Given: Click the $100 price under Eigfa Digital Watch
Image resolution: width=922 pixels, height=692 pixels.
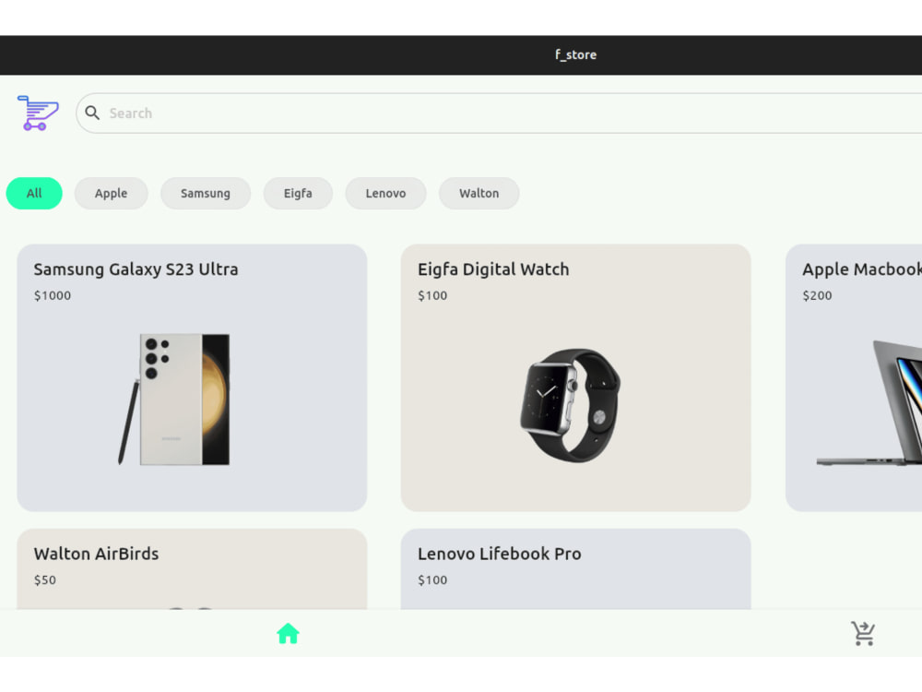Looking at the screenshot, I should pyautogui.click(x=432, y=295).
